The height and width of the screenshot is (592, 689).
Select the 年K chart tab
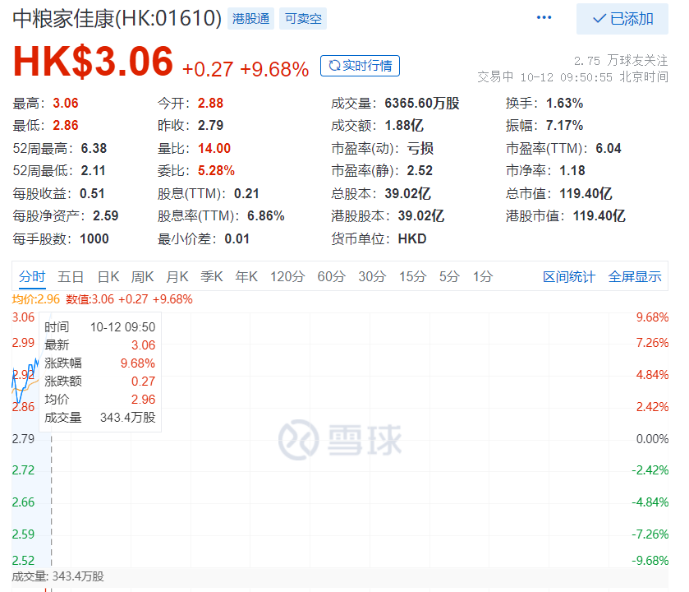tap(247, 276)
